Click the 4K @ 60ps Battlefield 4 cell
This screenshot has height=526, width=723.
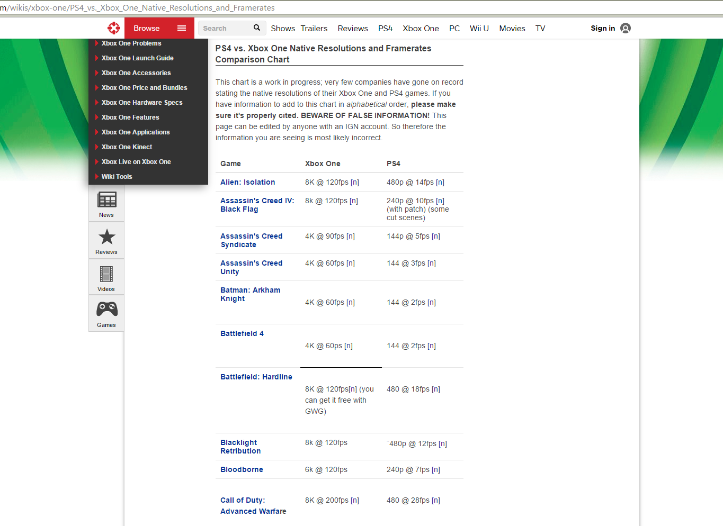[x=329, y=346]
